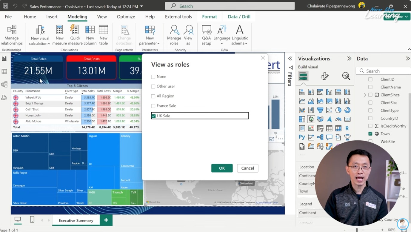
Task: Click the Manage relationships icon
Action: coord(12,30)
